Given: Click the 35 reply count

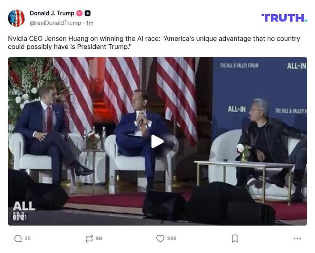Looking at the screenshot, I should click(x=27, y=238).
